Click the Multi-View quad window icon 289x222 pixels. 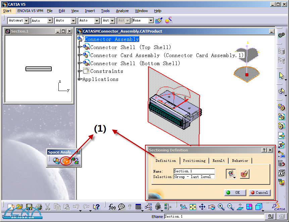coord(249,207)
